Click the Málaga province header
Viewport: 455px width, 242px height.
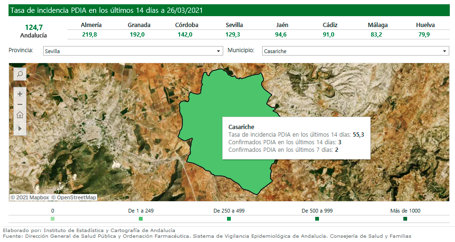tap(377, 25)
